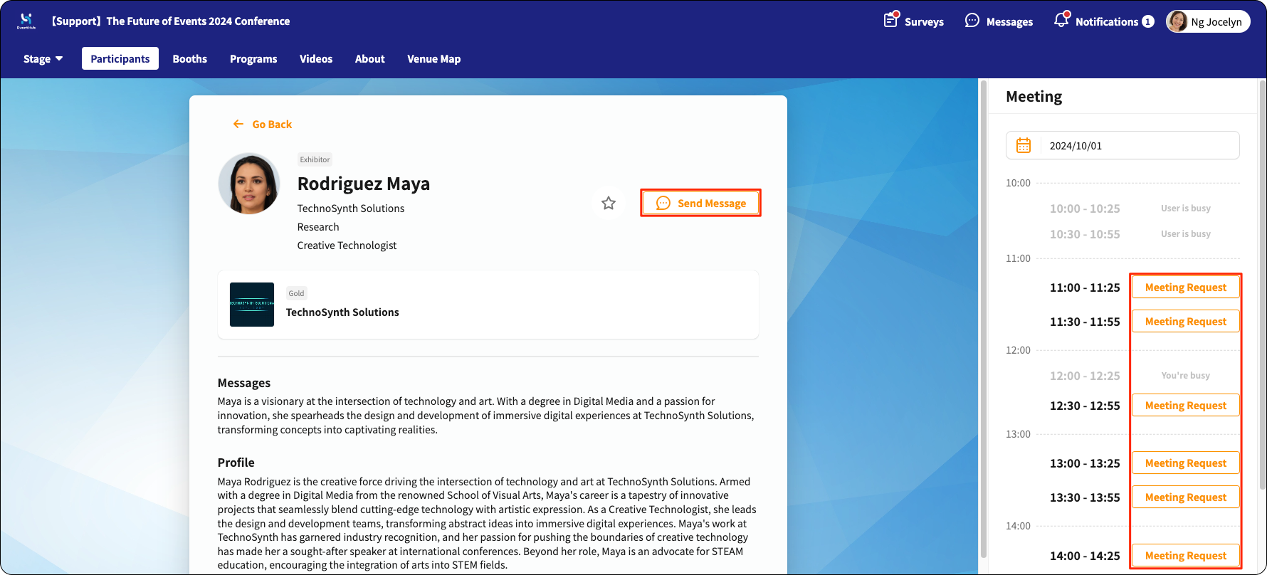Click the Go Back arrow icon

tap(238, 124)
